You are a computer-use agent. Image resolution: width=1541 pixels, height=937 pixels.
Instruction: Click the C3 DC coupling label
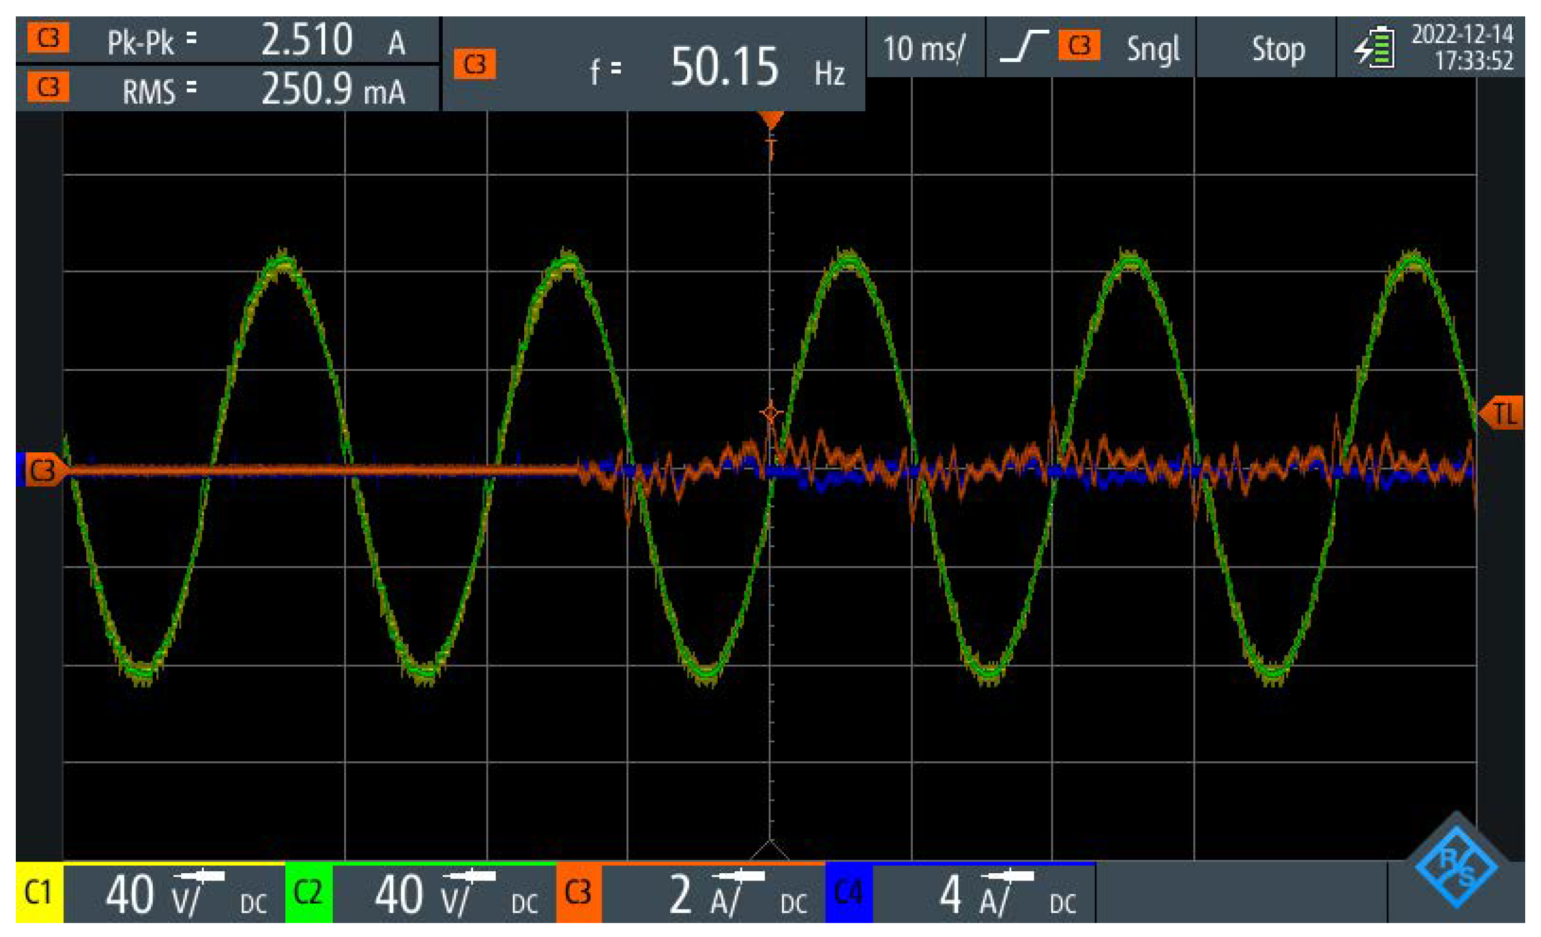(794, 904)
